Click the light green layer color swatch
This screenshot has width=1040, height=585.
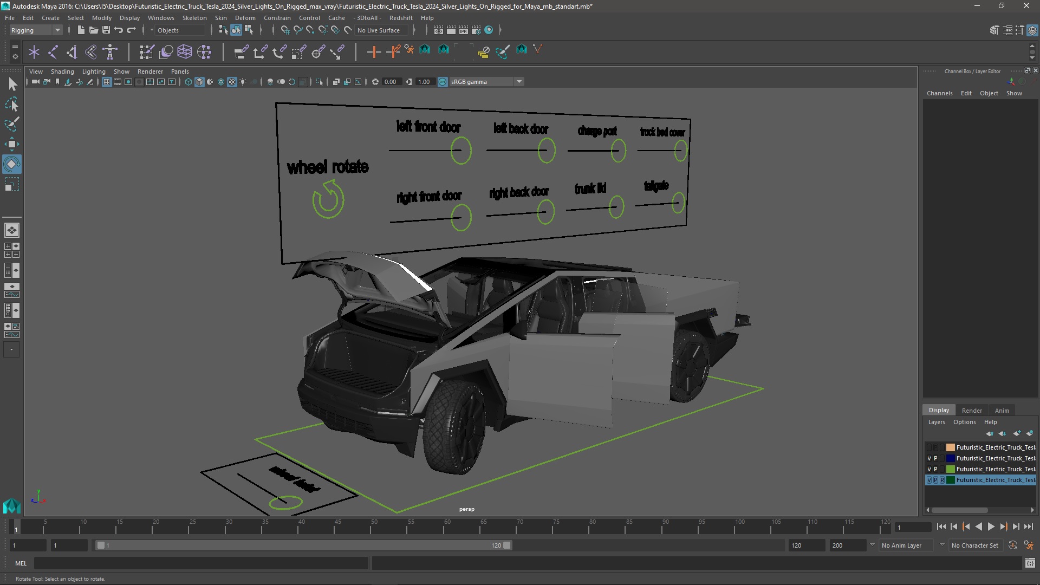click(x=951, y=469)
